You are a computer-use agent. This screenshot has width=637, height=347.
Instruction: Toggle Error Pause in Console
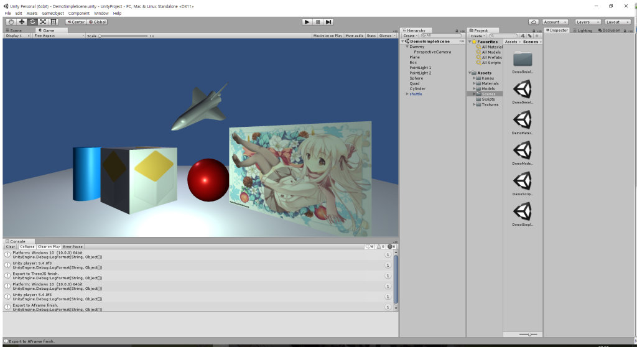[x=73, y=247]
